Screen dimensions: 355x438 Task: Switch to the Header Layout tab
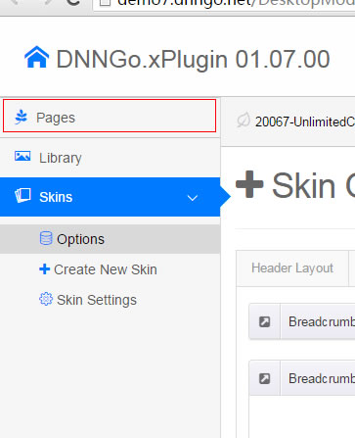pos(292,268)
